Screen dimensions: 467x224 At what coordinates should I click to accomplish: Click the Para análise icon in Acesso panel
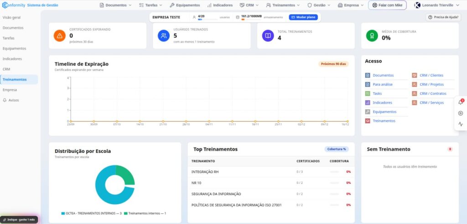tap(368, 84)
